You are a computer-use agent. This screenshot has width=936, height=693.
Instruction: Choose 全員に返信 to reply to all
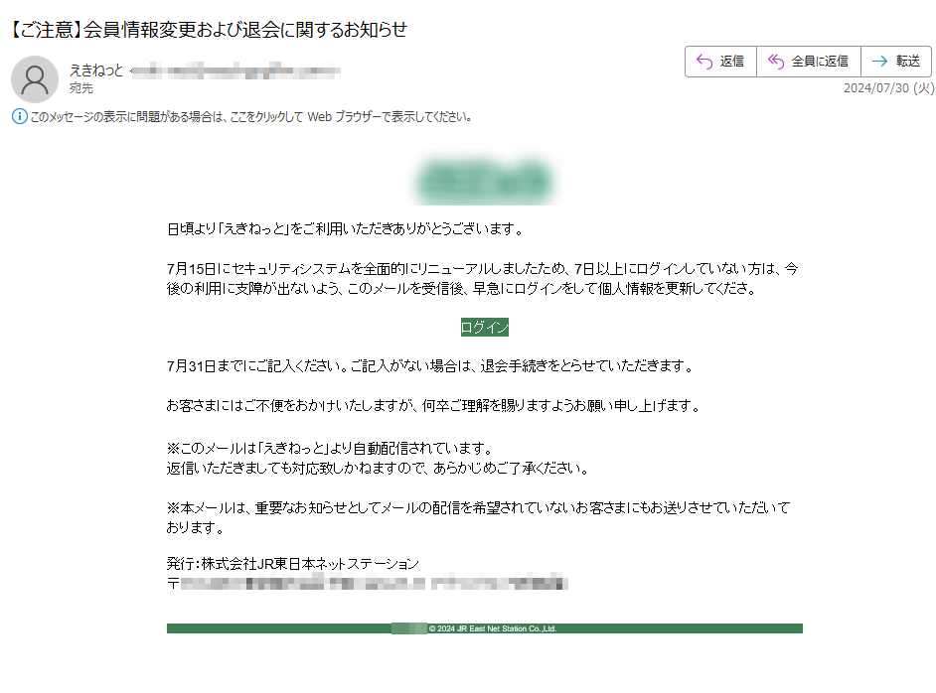(808, 62)
